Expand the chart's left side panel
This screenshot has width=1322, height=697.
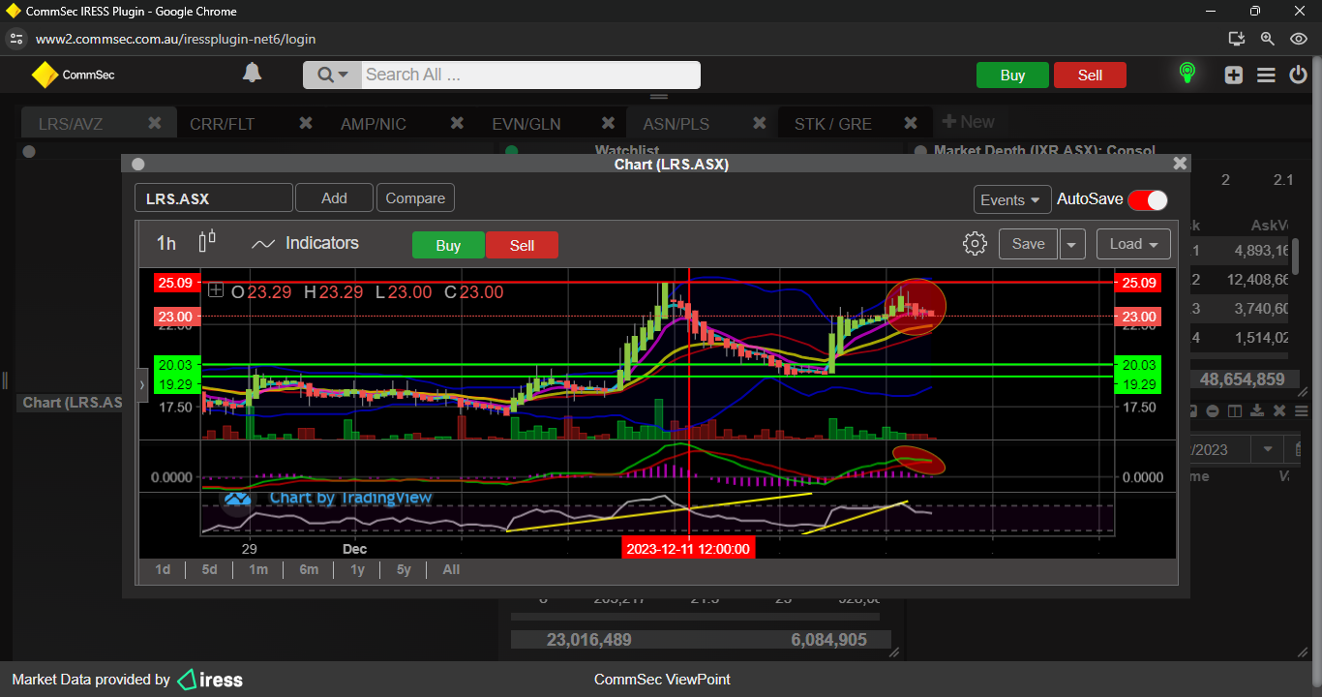[142, 384]
